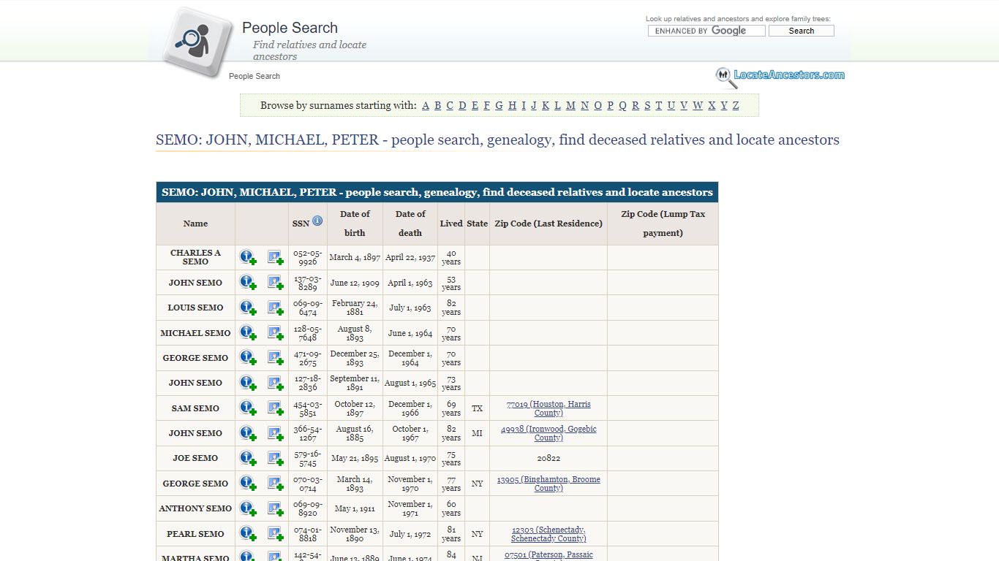Photo icon for John Semo born August 16, 1885
The width and height of the screenshot is (999, 561).
(x=276, y=433)
